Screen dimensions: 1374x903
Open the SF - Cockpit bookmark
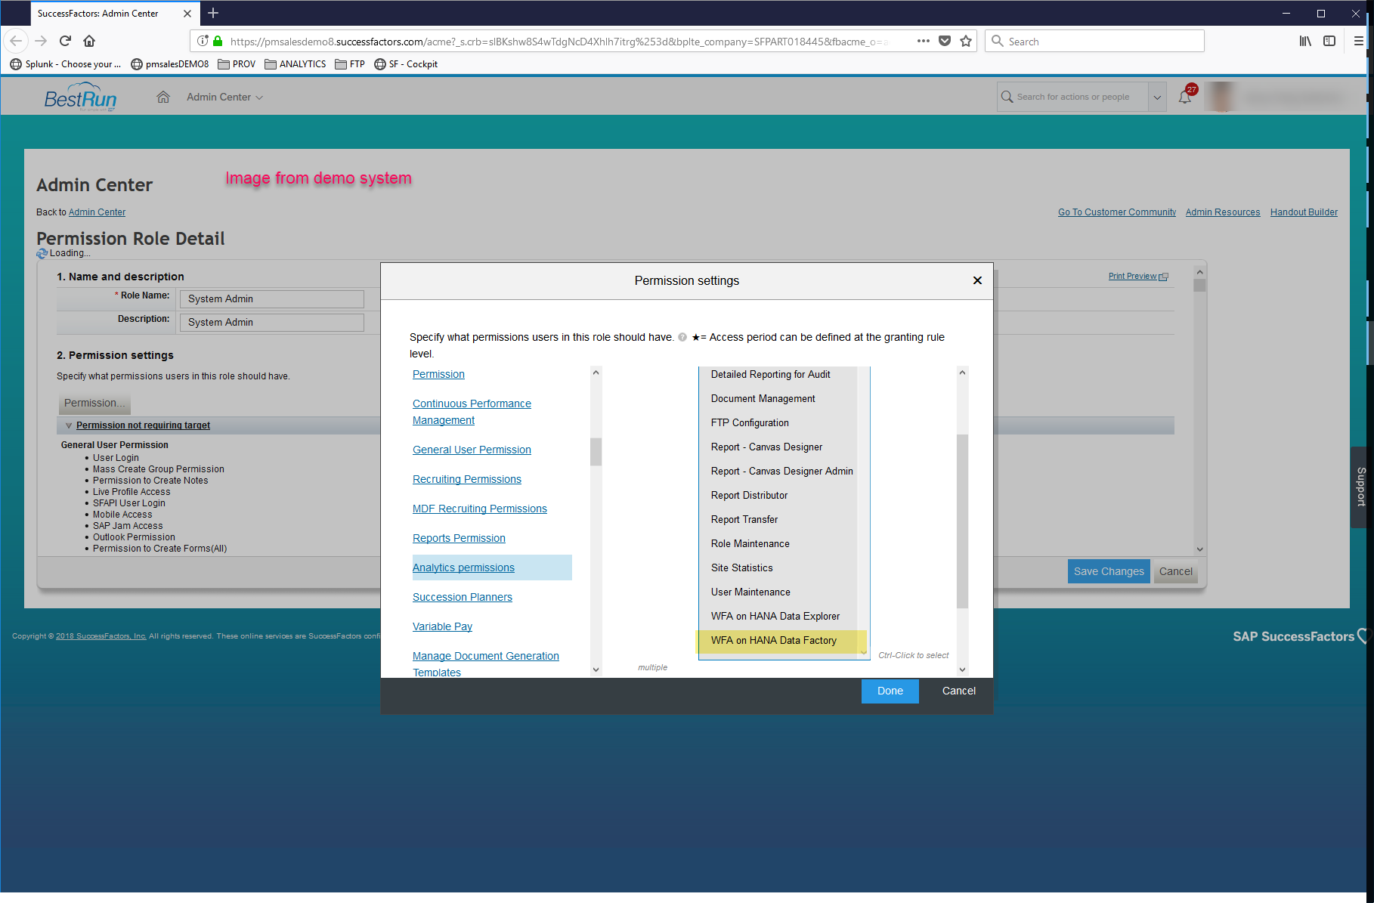406,64
